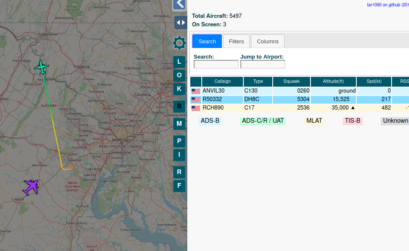This screenshot has width=409, height=251.
Task: Select the R50332 aircraft row
Action: [299, 99]
